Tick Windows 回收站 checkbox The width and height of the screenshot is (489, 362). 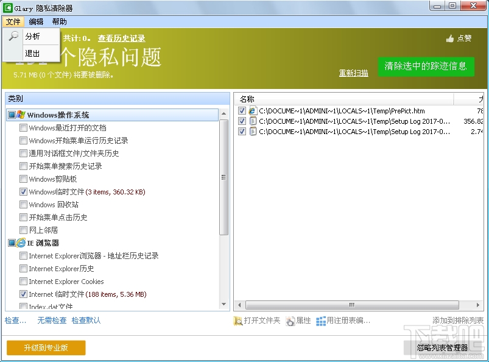[x=23, y=204]
